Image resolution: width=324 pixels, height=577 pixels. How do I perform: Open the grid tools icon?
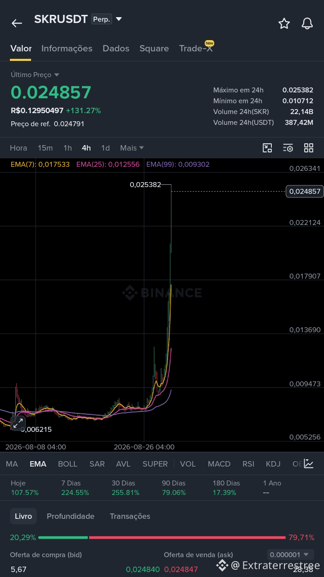309,148
